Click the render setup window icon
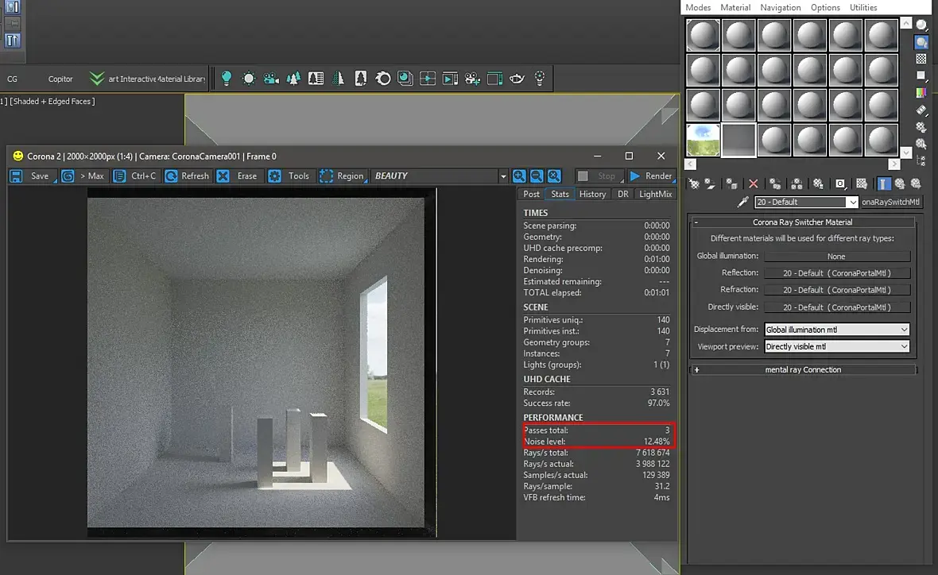 click(x=494, y=79)
